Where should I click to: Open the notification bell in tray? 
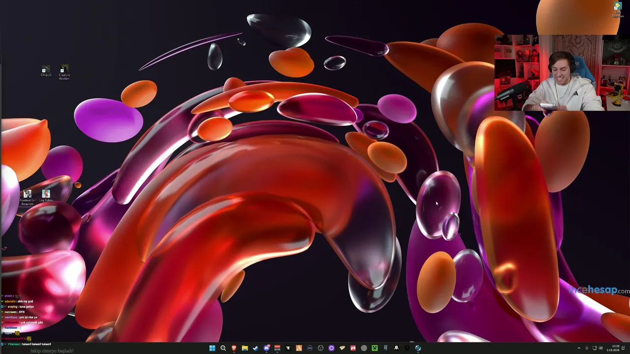click(x=623, y=348)
